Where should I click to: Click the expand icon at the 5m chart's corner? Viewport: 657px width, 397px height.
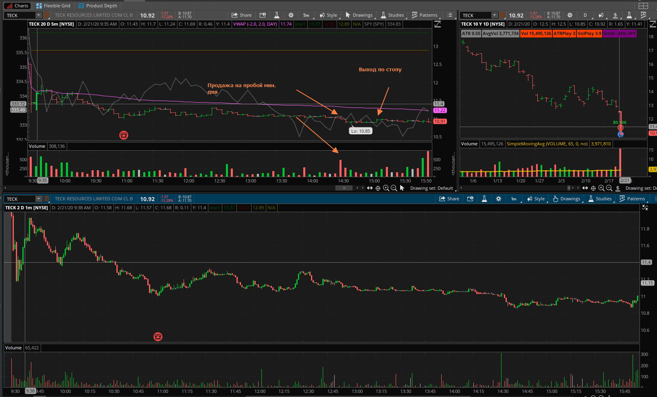pos(438,24)
